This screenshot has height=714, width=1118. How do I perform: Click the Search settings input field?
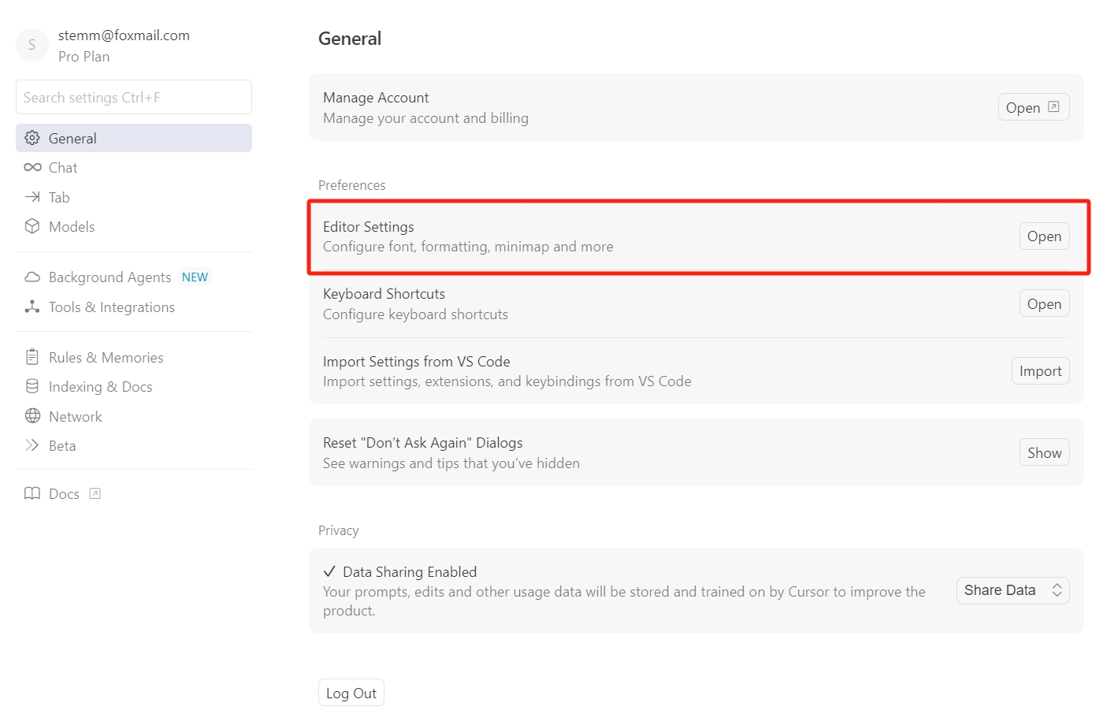(x=134, y=97)
